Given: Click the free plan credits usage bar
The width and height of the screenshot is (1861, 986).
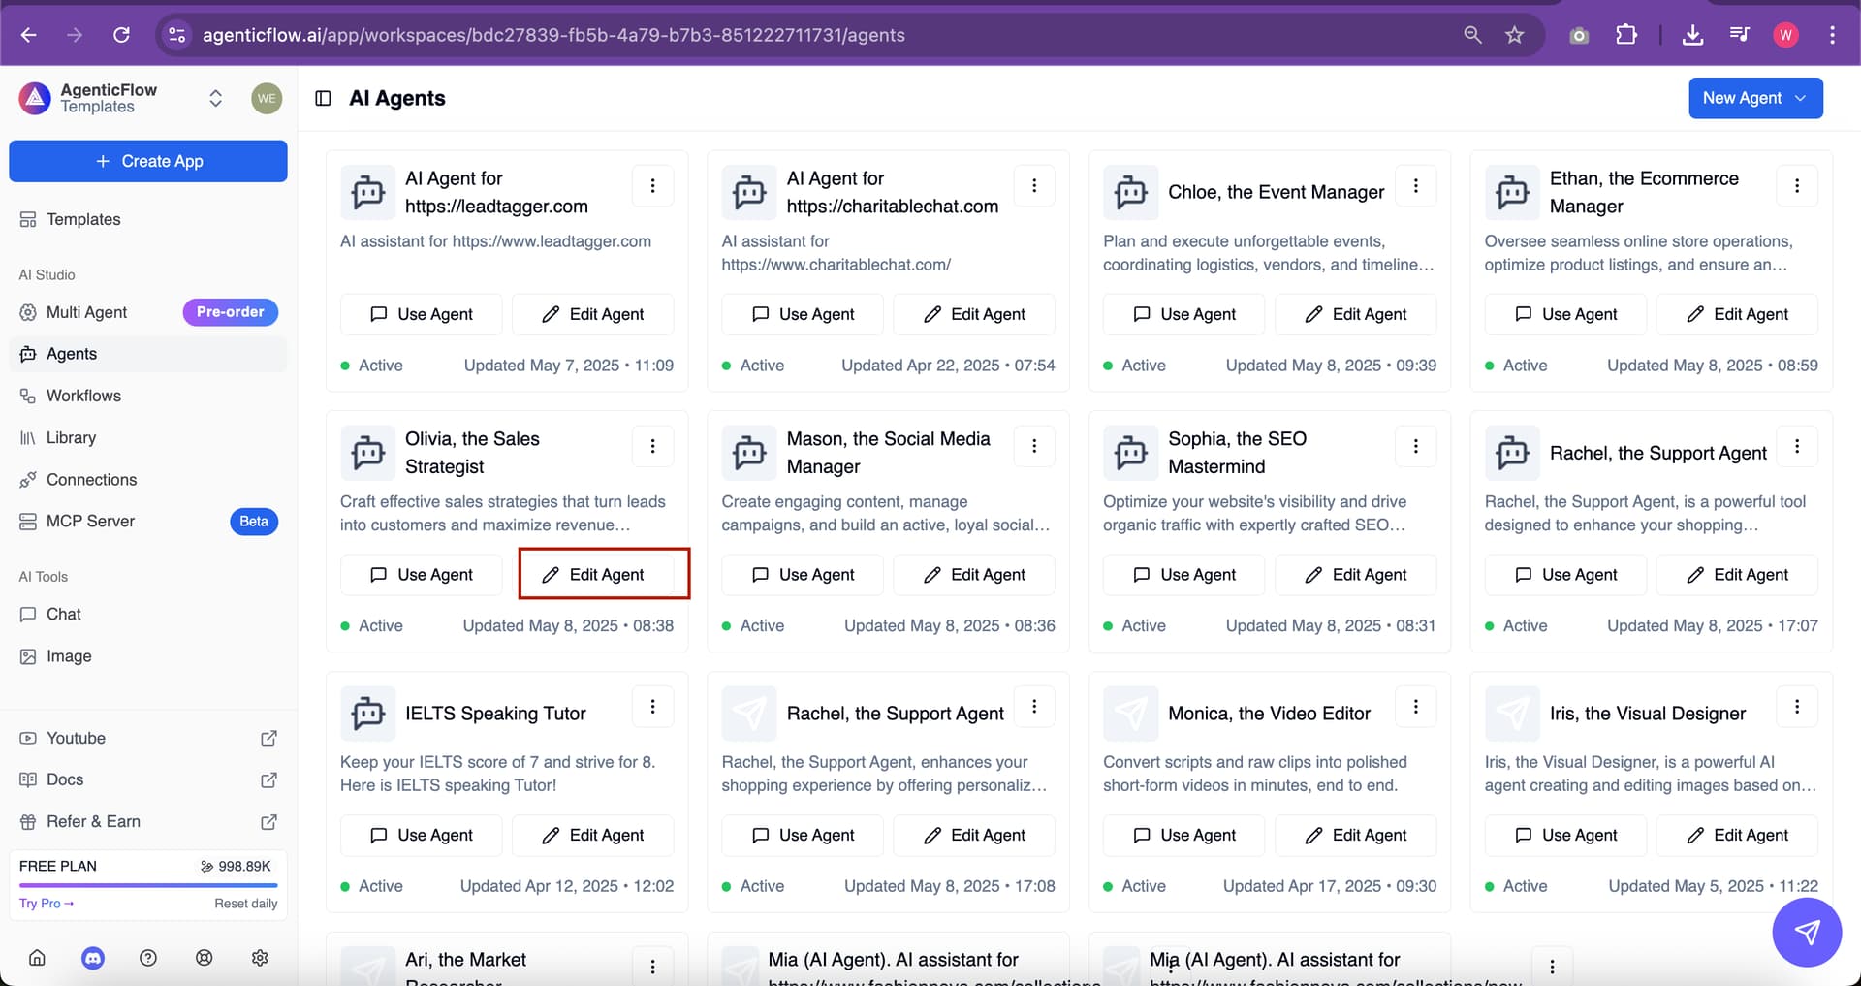Looking at the screenshot, I should (148, 885).
